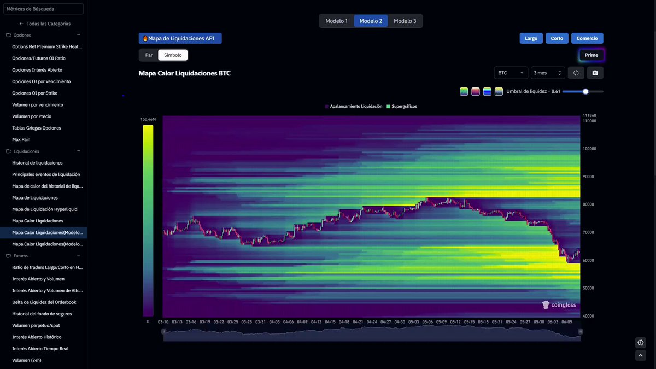Switch to Modelo 2 tab
This screenshot has width=656, height=369.
(x=371, y=21)
